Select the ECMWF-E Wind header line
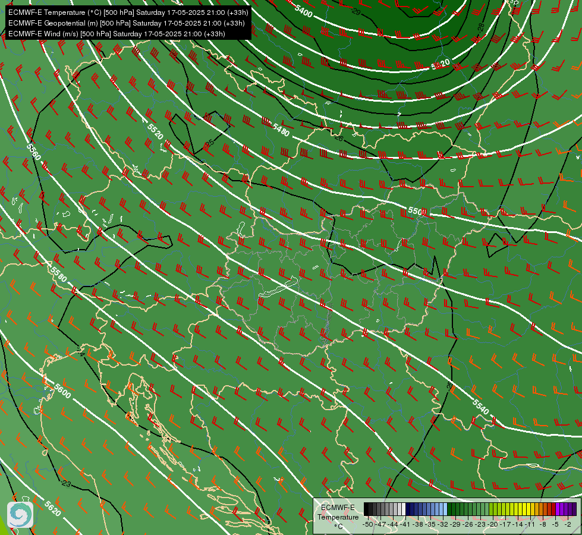Screen dimensions: 582x535 117,34
